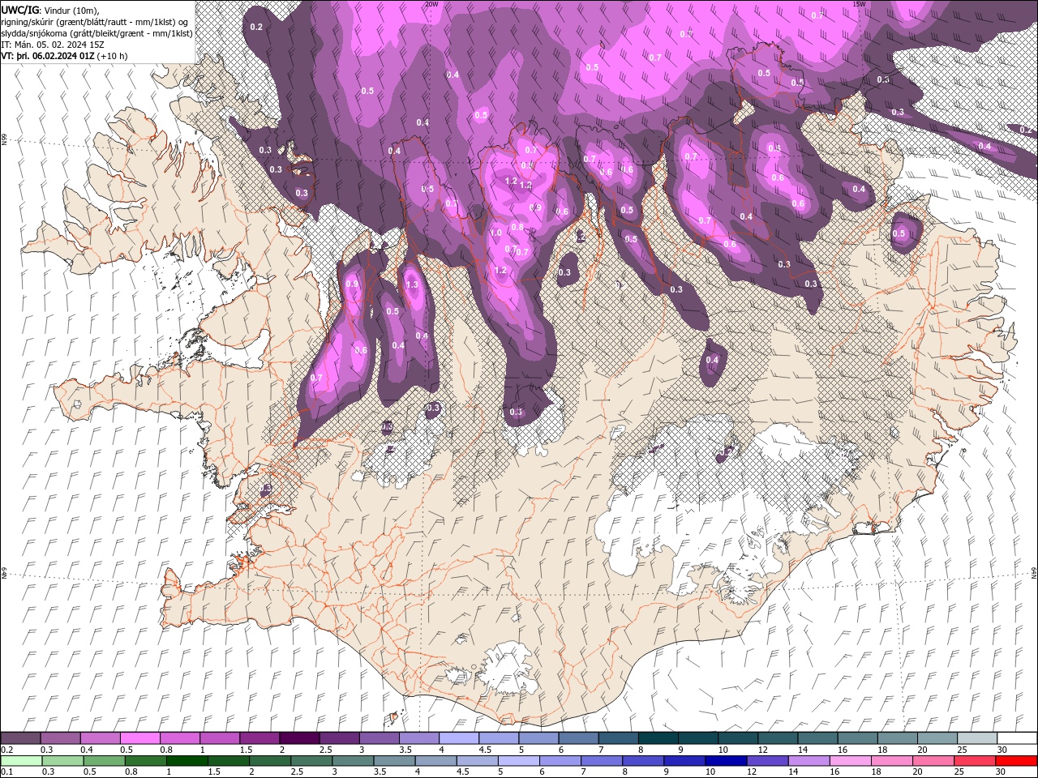Click the white upper swatch after label 30
This screenshot has height=778, width=1038.
coord(1017,738)
